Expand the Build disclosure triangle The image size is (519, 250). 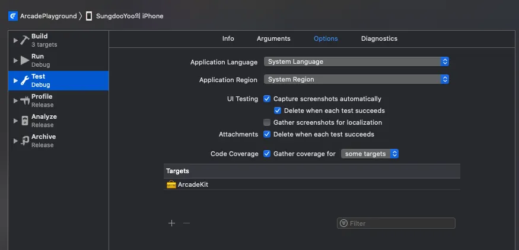tap(15, 40)
